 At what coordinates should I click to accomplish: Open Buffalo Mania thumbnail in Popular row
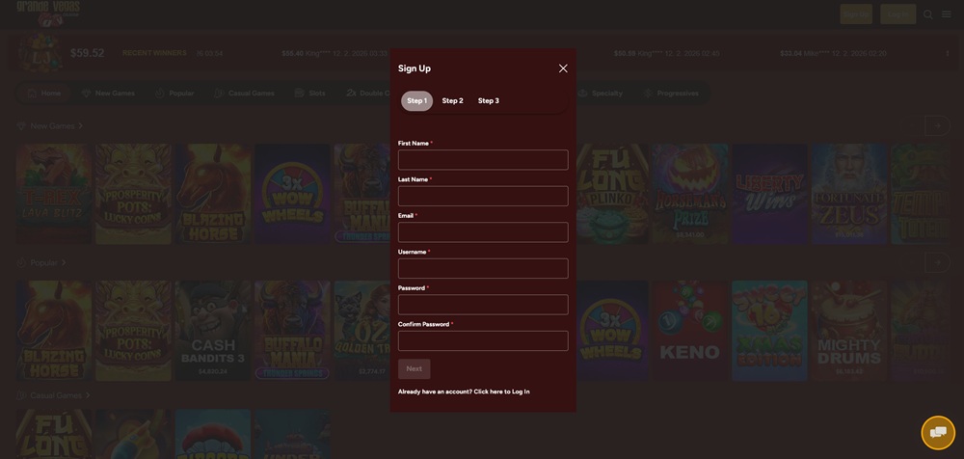coord(292,331)
